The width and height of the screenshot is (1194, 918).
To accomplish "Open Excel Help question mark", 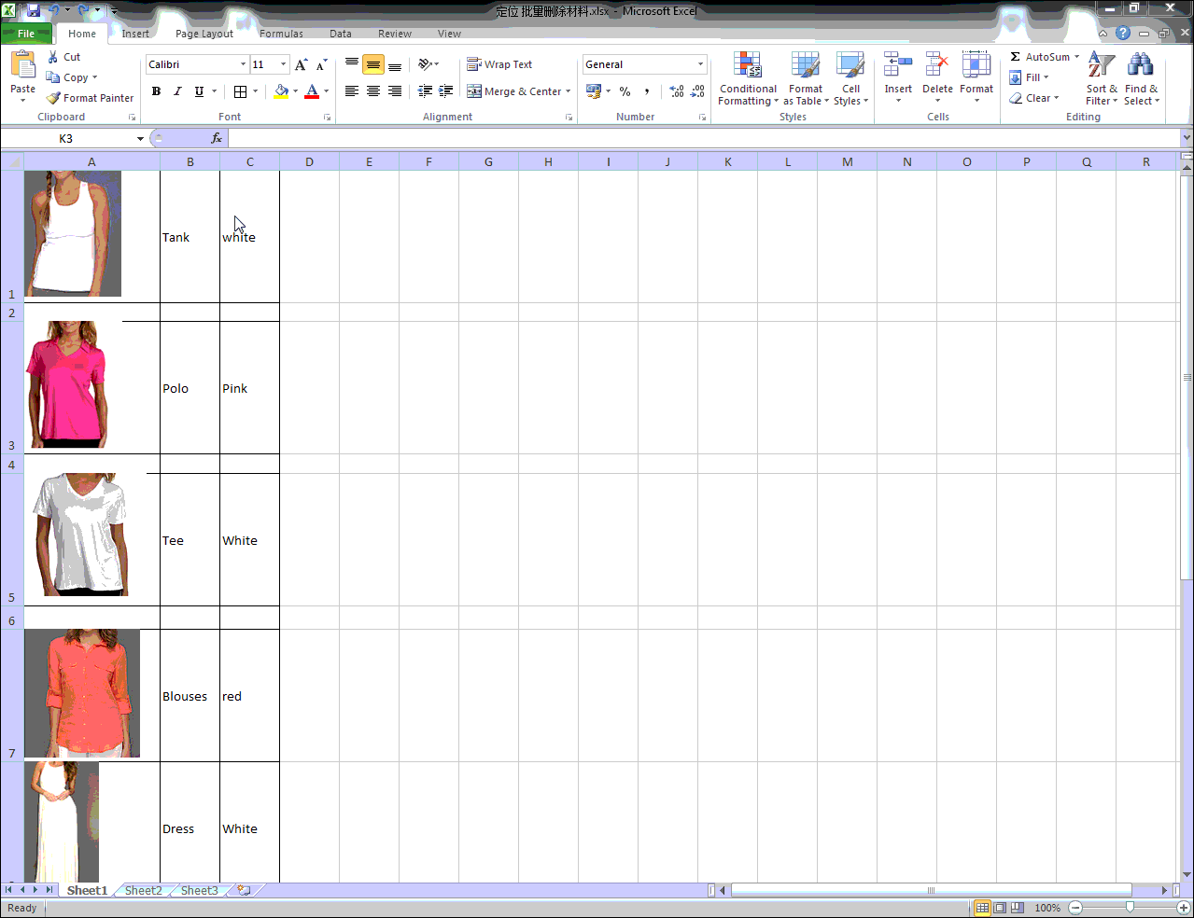I will (1123, 33).
